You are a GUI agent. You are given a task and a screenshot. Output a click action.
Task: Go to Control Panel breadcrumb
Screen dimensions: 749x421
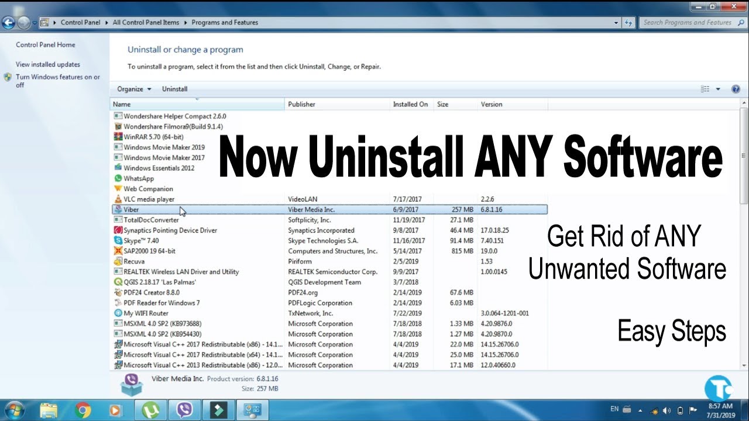(x=80, y=23)
